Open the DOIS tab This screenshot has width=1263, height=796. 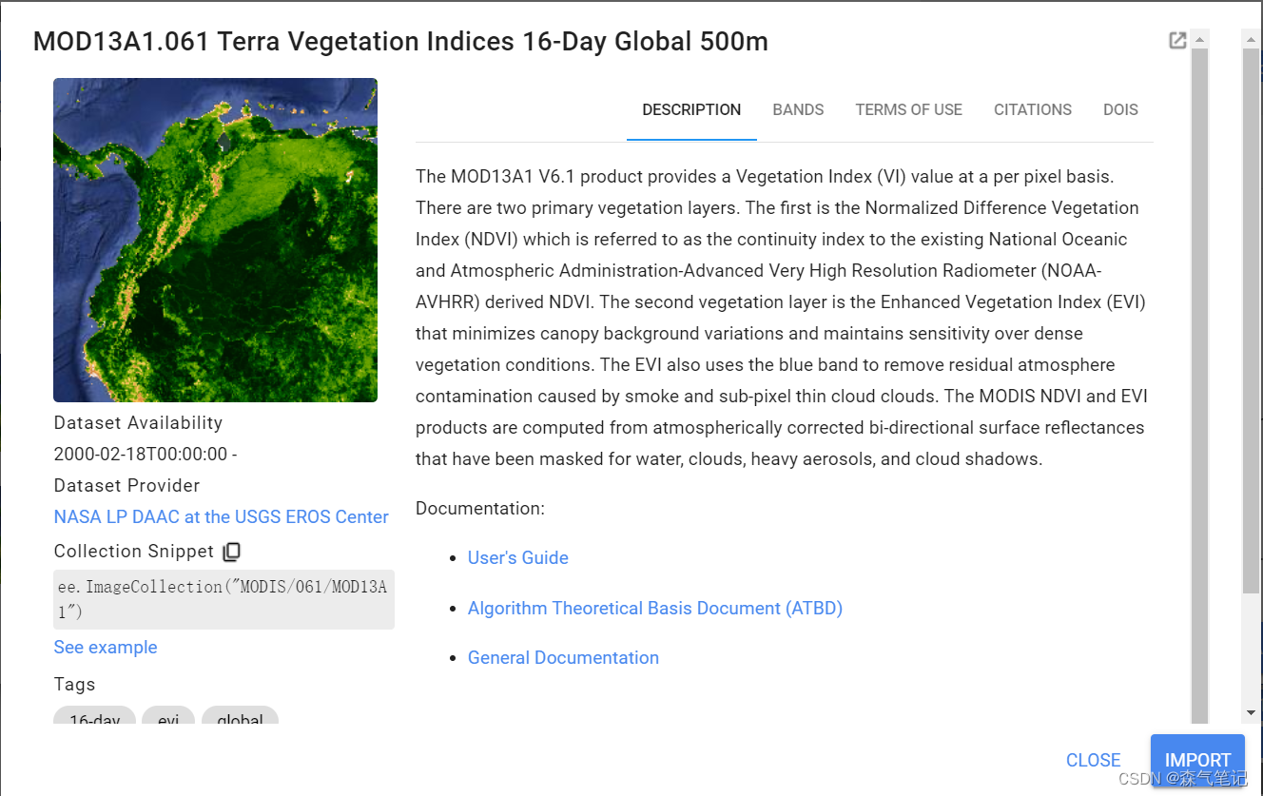tap(1120, 109)
